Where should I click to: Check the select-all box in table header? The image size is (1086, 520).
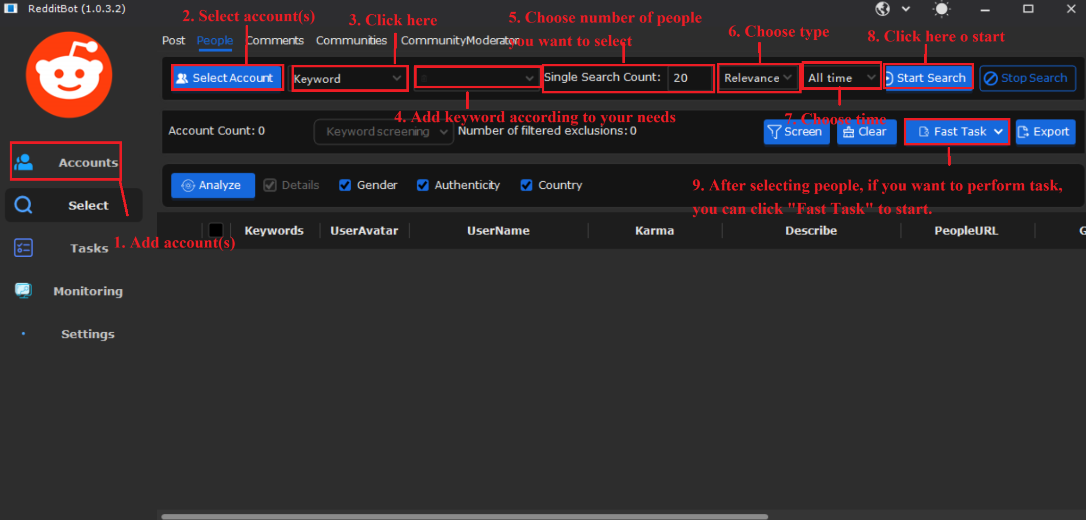[216, 230]
